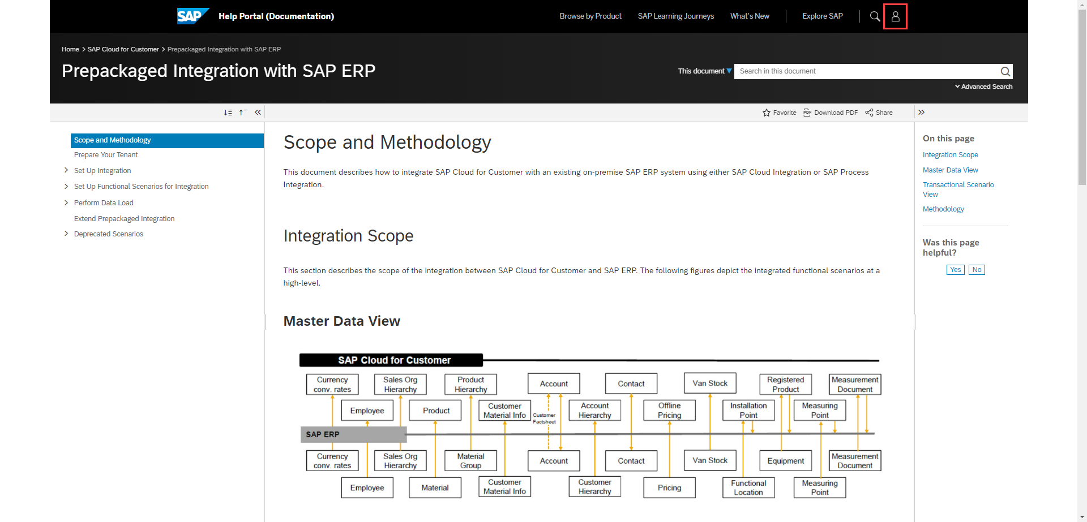The image size is (1087, 522).
Task: Click the 'Search in this document' field
Action: coord(866,71)
